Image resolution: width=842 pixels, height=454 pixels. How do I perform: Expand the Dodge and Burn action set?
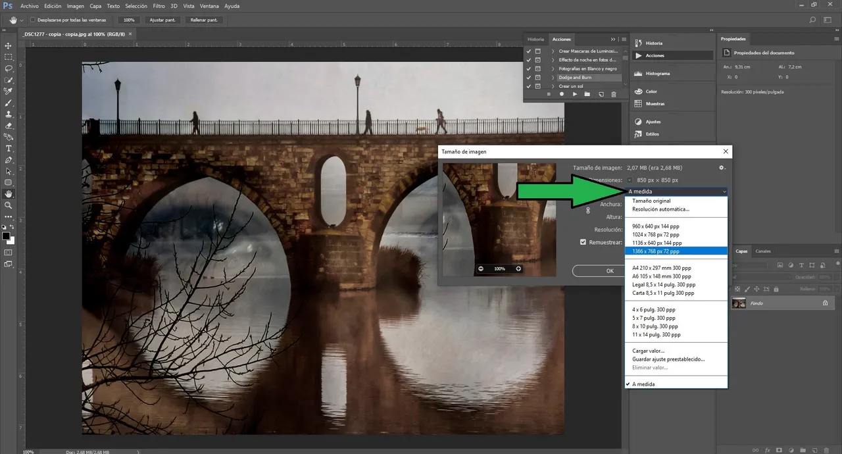(x=553, y=78)
